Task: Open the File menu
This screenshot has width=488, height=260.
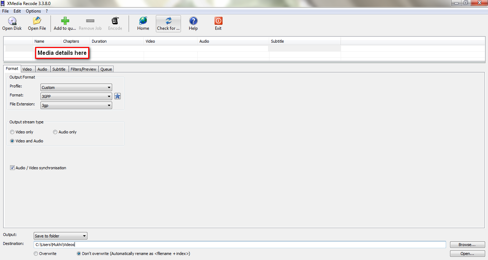Action: tap(5, 11)
